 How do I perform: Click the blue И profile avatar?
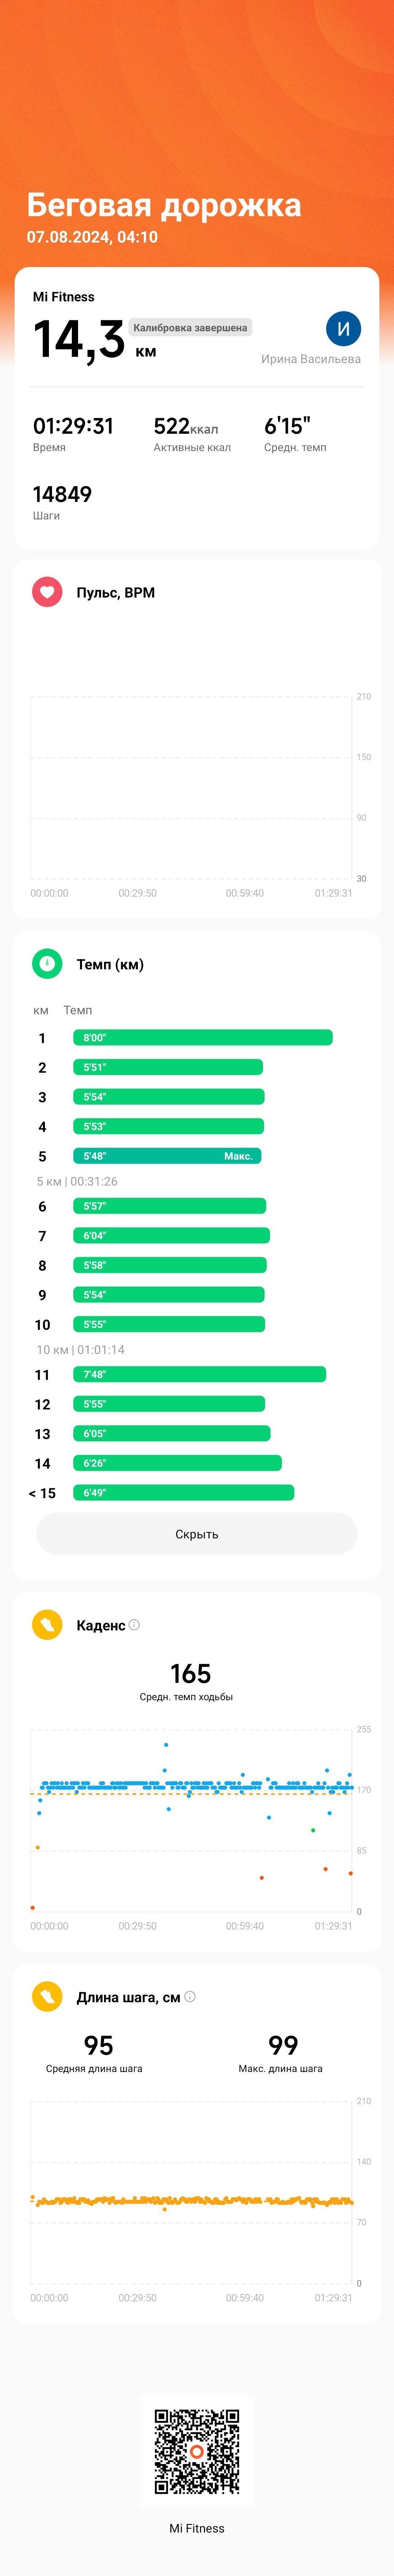coord(343,328)
